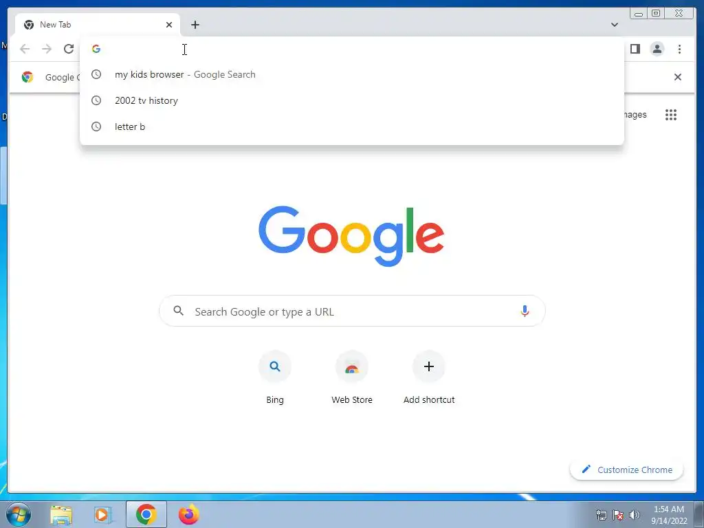Reload the page with the refresh icon

pos(69,49)
